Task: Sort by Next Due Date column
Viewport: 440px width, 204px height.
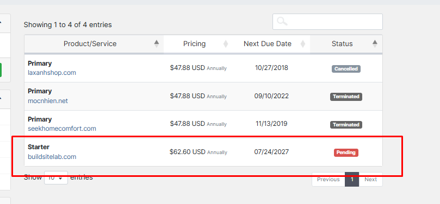Action: [271, 43]
